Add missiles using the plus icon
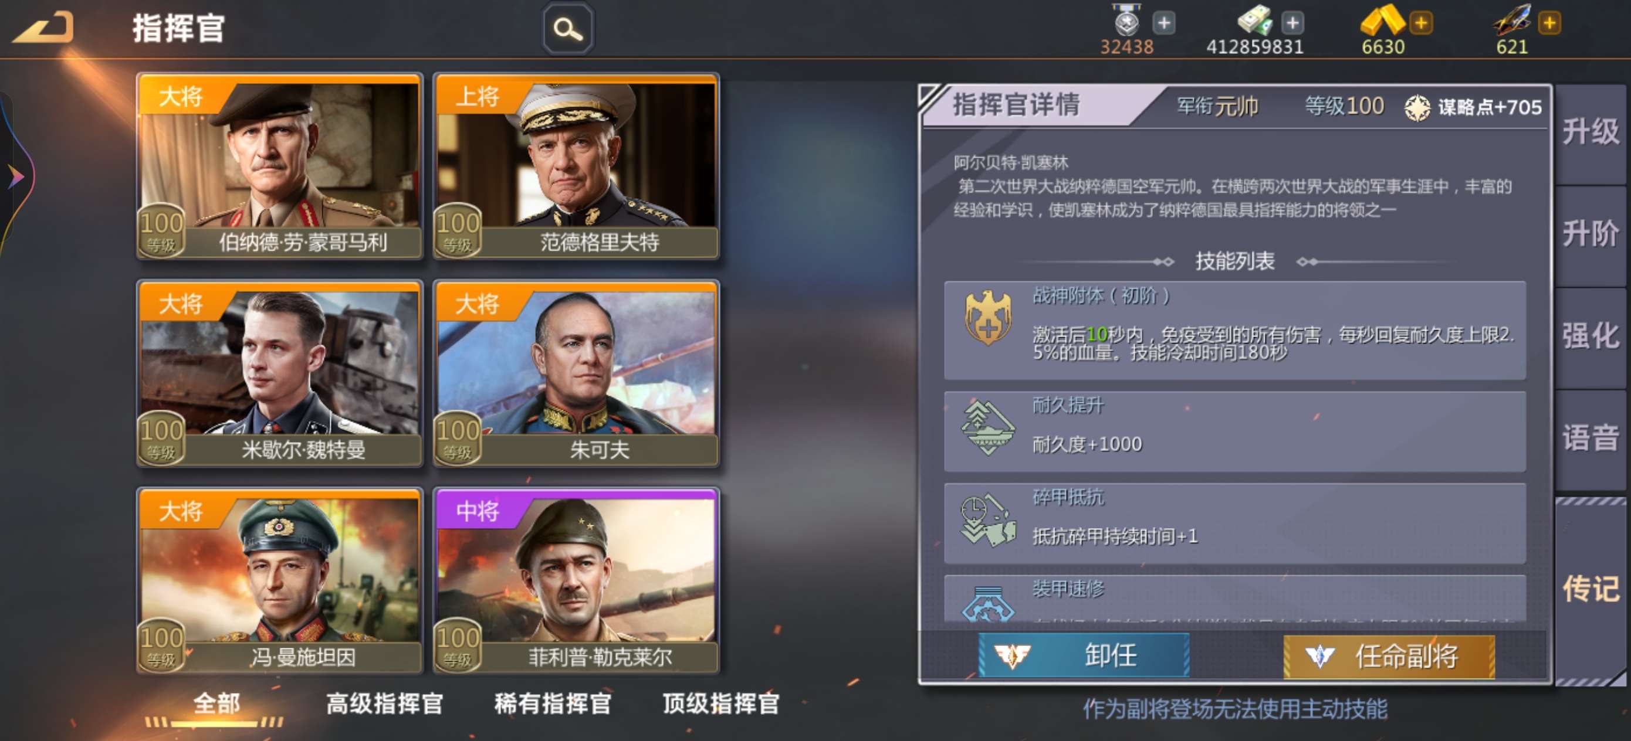 (x=1549, y=23)
